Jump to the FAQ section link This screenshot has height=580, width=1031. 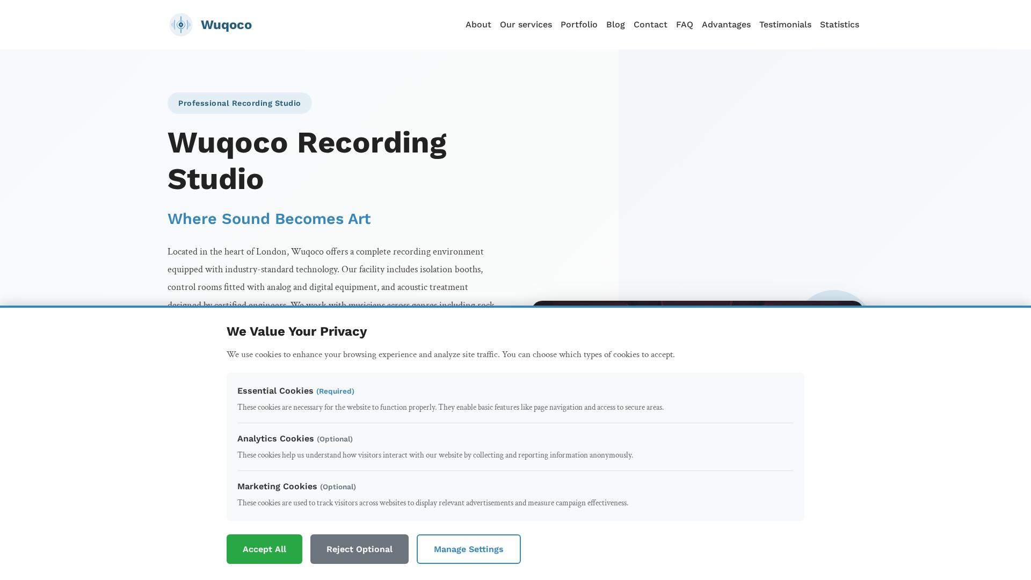(684, 25)
